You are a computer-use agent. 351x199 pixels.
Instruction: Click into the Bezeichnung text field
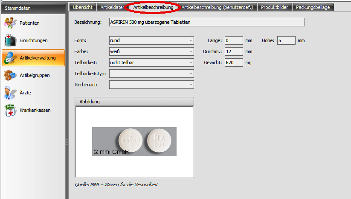pyautogui.click(x=207, y=22)
